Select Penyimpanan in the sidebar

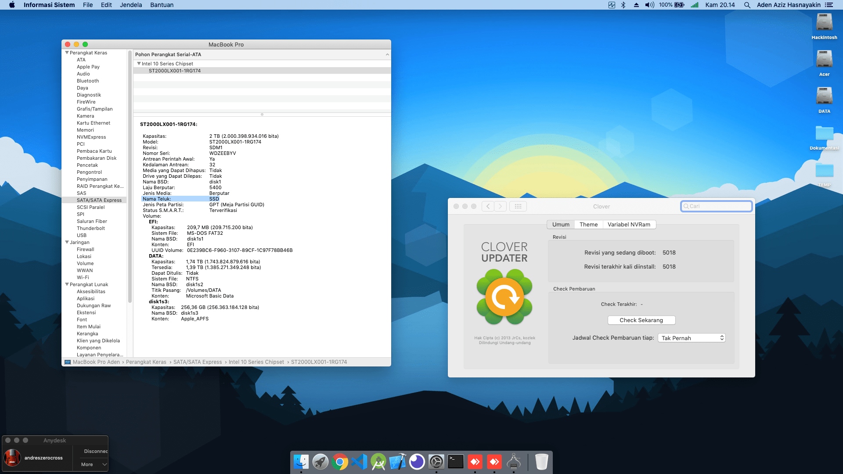[92, 179]
